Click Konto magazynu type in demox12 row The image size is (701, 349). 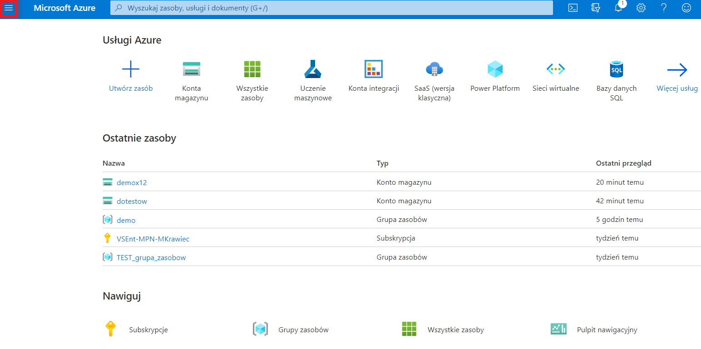[404, 182]
